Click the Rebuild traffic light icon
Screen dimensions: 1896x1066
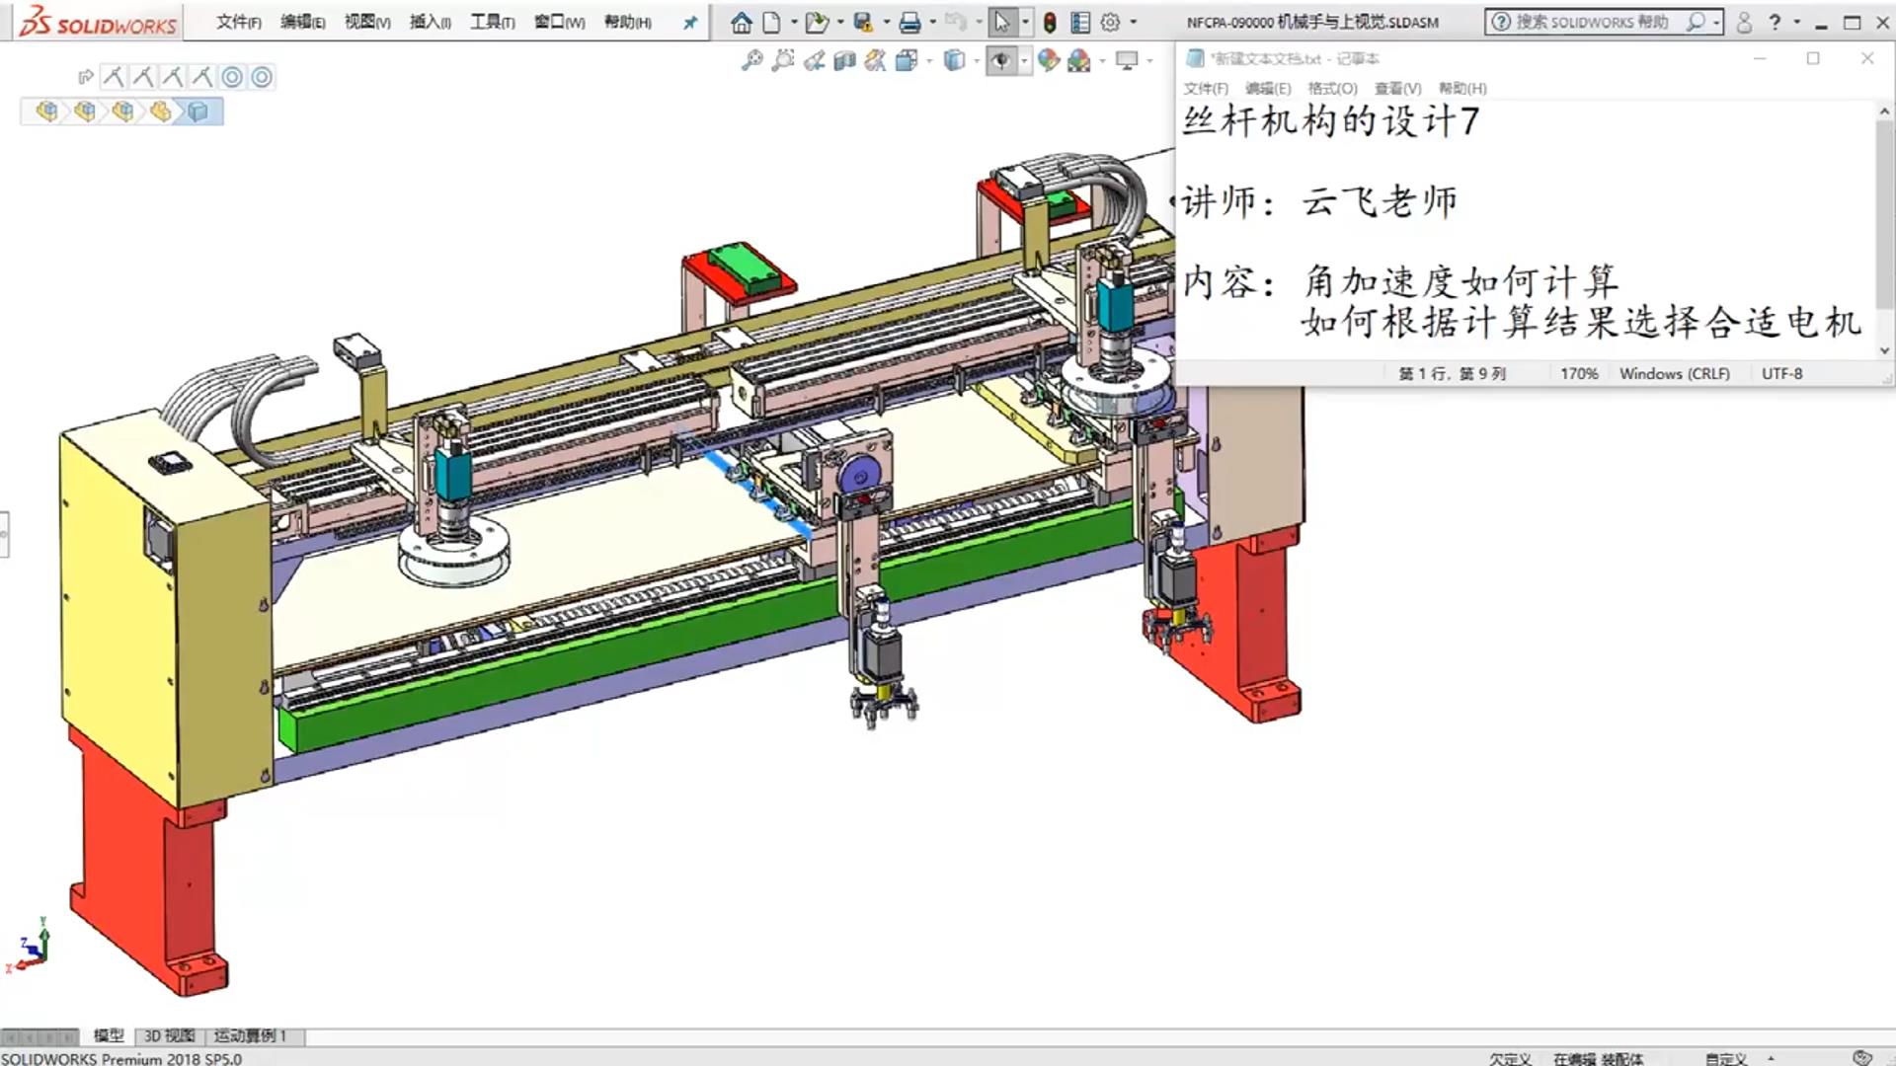(1050, 22)
